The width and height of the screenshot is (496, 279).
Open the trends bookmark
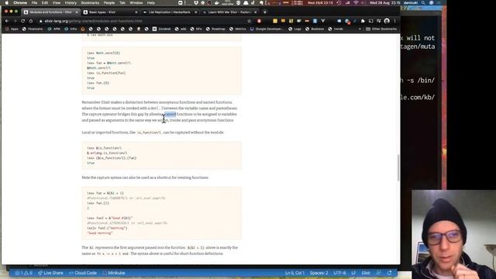336,29
